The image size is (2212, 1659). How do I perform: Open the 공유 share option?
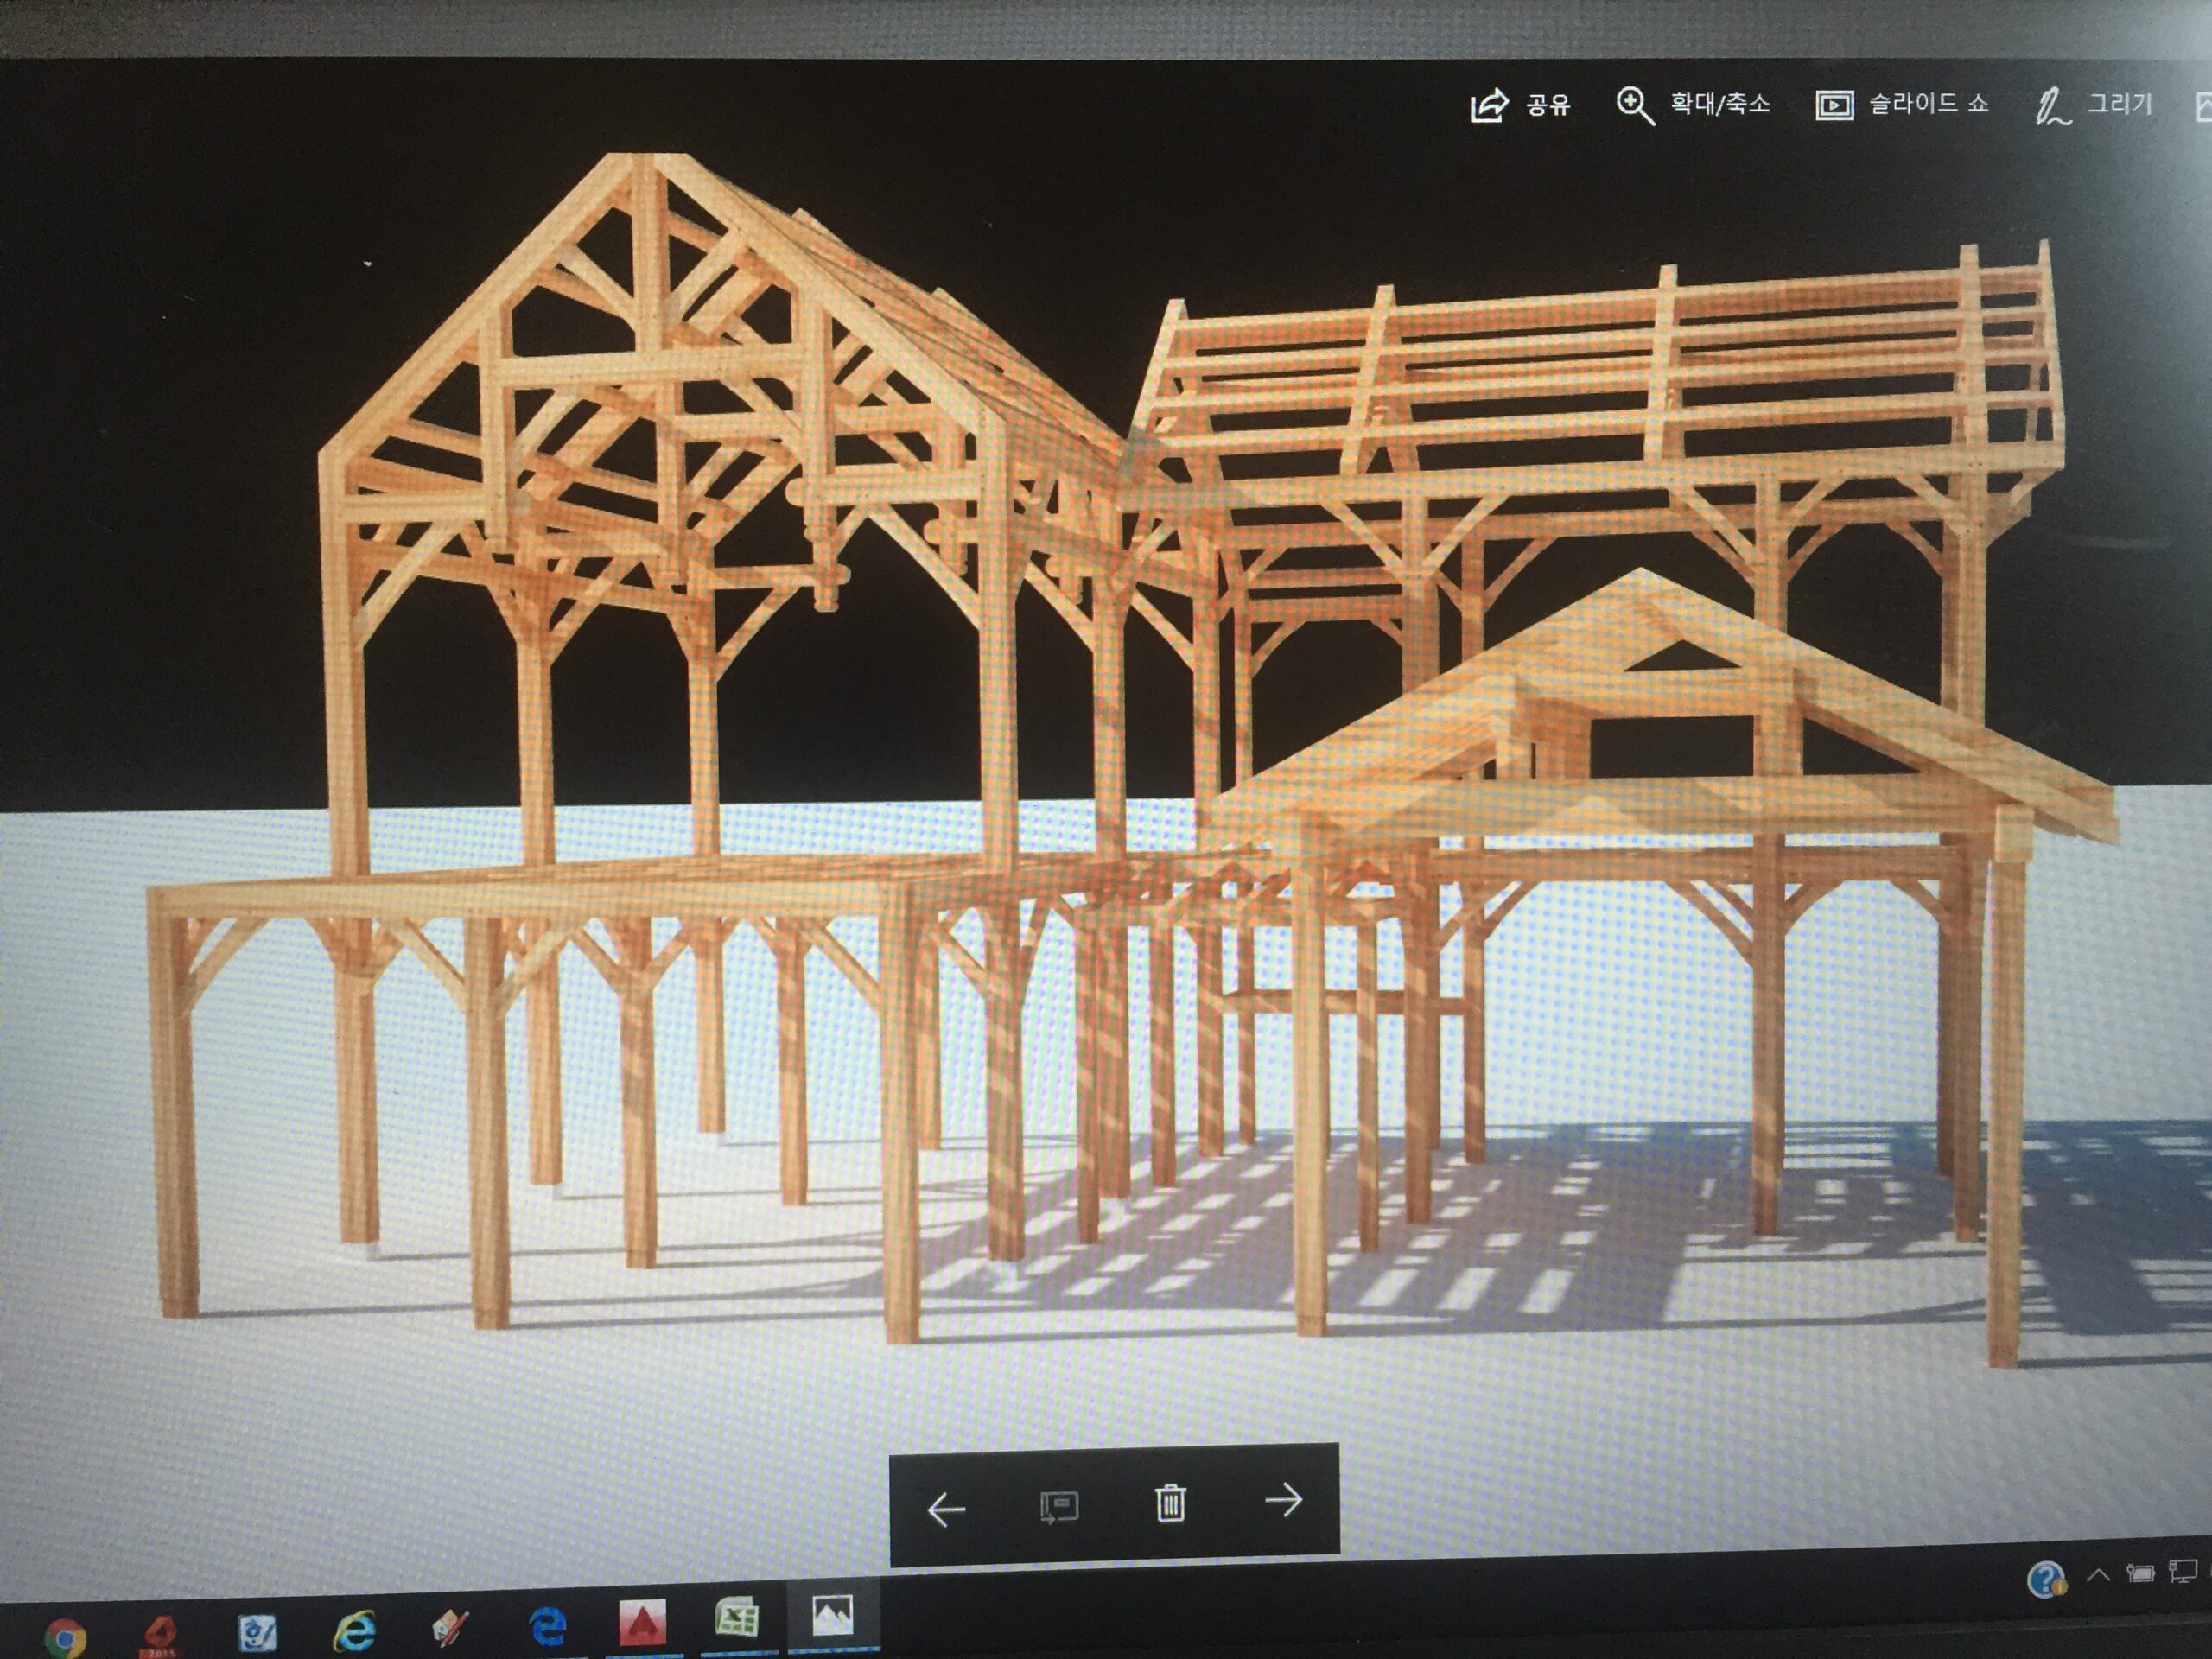[1521, 105]
